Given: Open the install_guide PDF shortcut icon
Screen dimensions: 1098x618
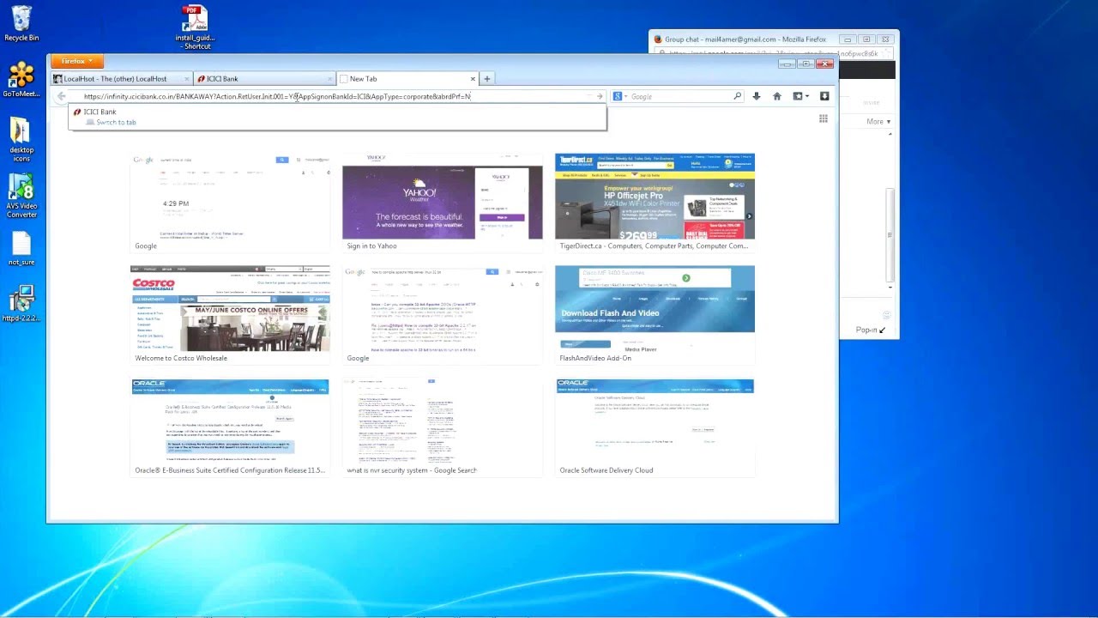Looking at the screenshot, I should [195, 27].
